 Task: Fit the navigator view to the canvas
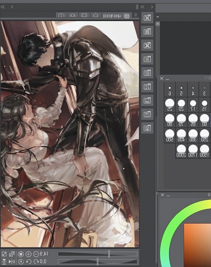click(x=4, y=254)
